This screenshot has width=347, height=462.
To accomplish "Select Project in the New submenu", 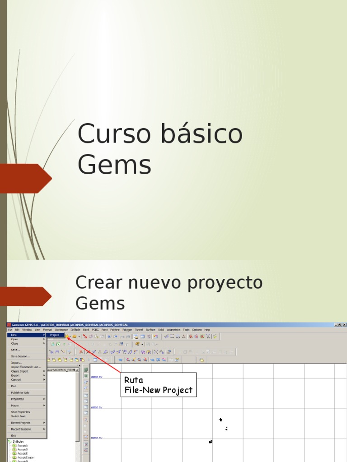I will click(x=55, y=335).
